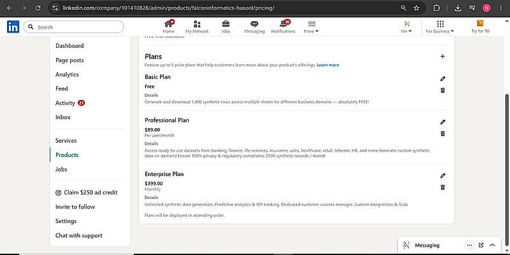Open Dashboard in the sidebar
The width and height of the screenshot is (510, 255).
click(69, 46)
